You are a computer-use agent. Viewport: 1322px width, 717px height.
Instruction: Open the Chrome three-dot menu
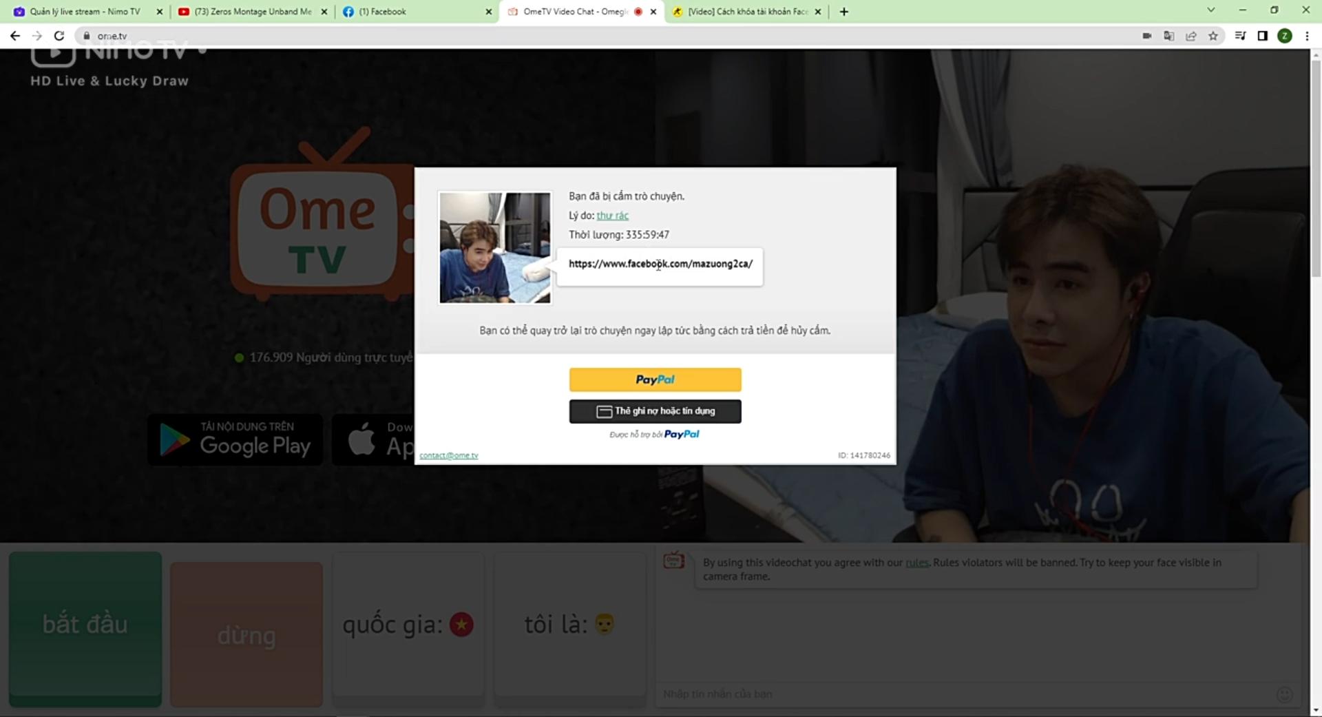1307,36
